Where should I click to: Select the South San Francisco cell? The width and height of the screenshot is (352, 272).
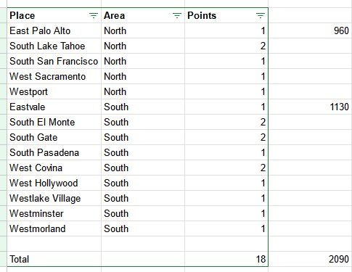click(54, 61)
